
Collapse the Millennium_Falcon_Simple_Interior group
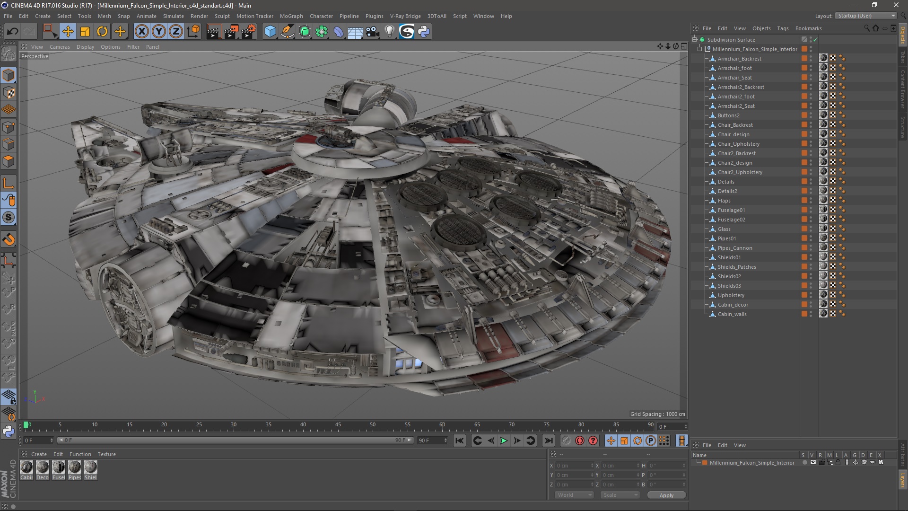pos(700,49)
